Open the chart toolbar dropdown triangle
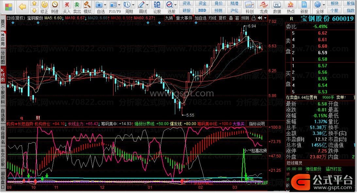 pyautogui.click(x=265, y=18)
